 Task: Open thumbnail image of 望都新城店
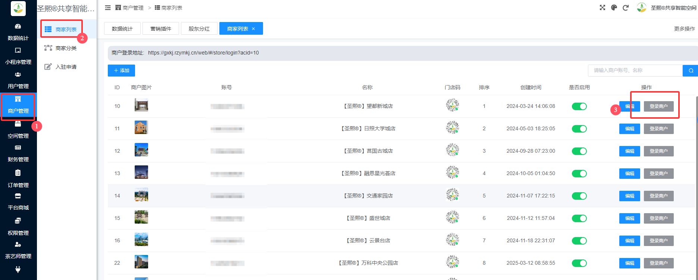point(141,105)
